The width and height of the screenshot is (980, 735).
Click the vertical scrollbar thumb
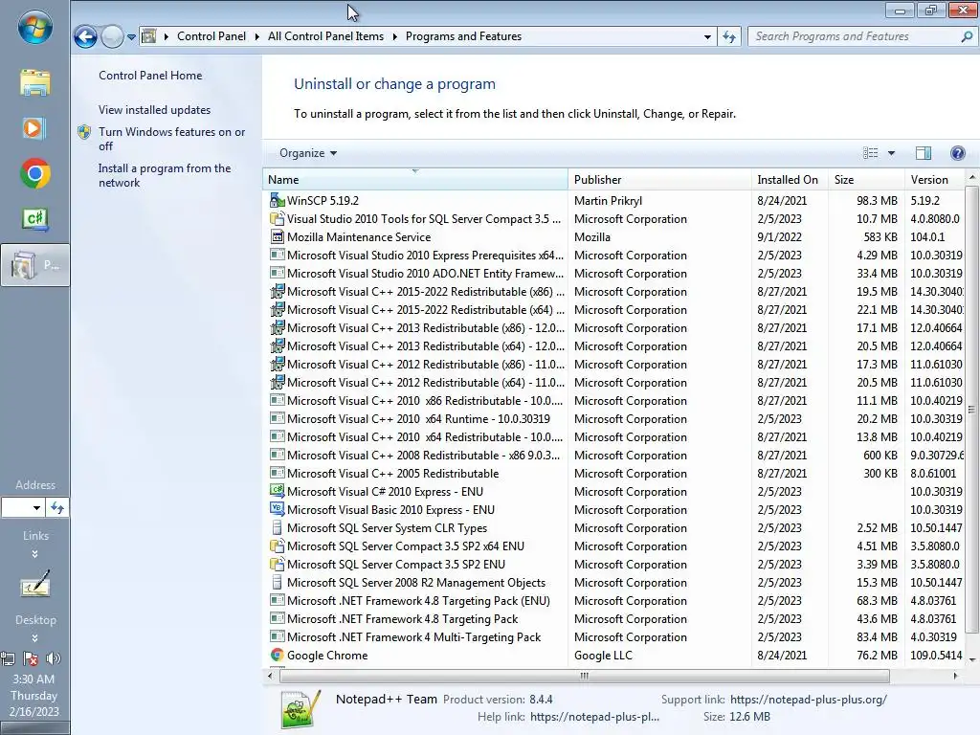[x=971, y=410]
